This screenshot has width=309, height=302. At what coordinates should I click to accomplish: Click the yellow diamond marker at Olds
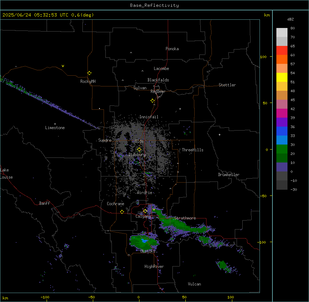(x=139, y=150)
